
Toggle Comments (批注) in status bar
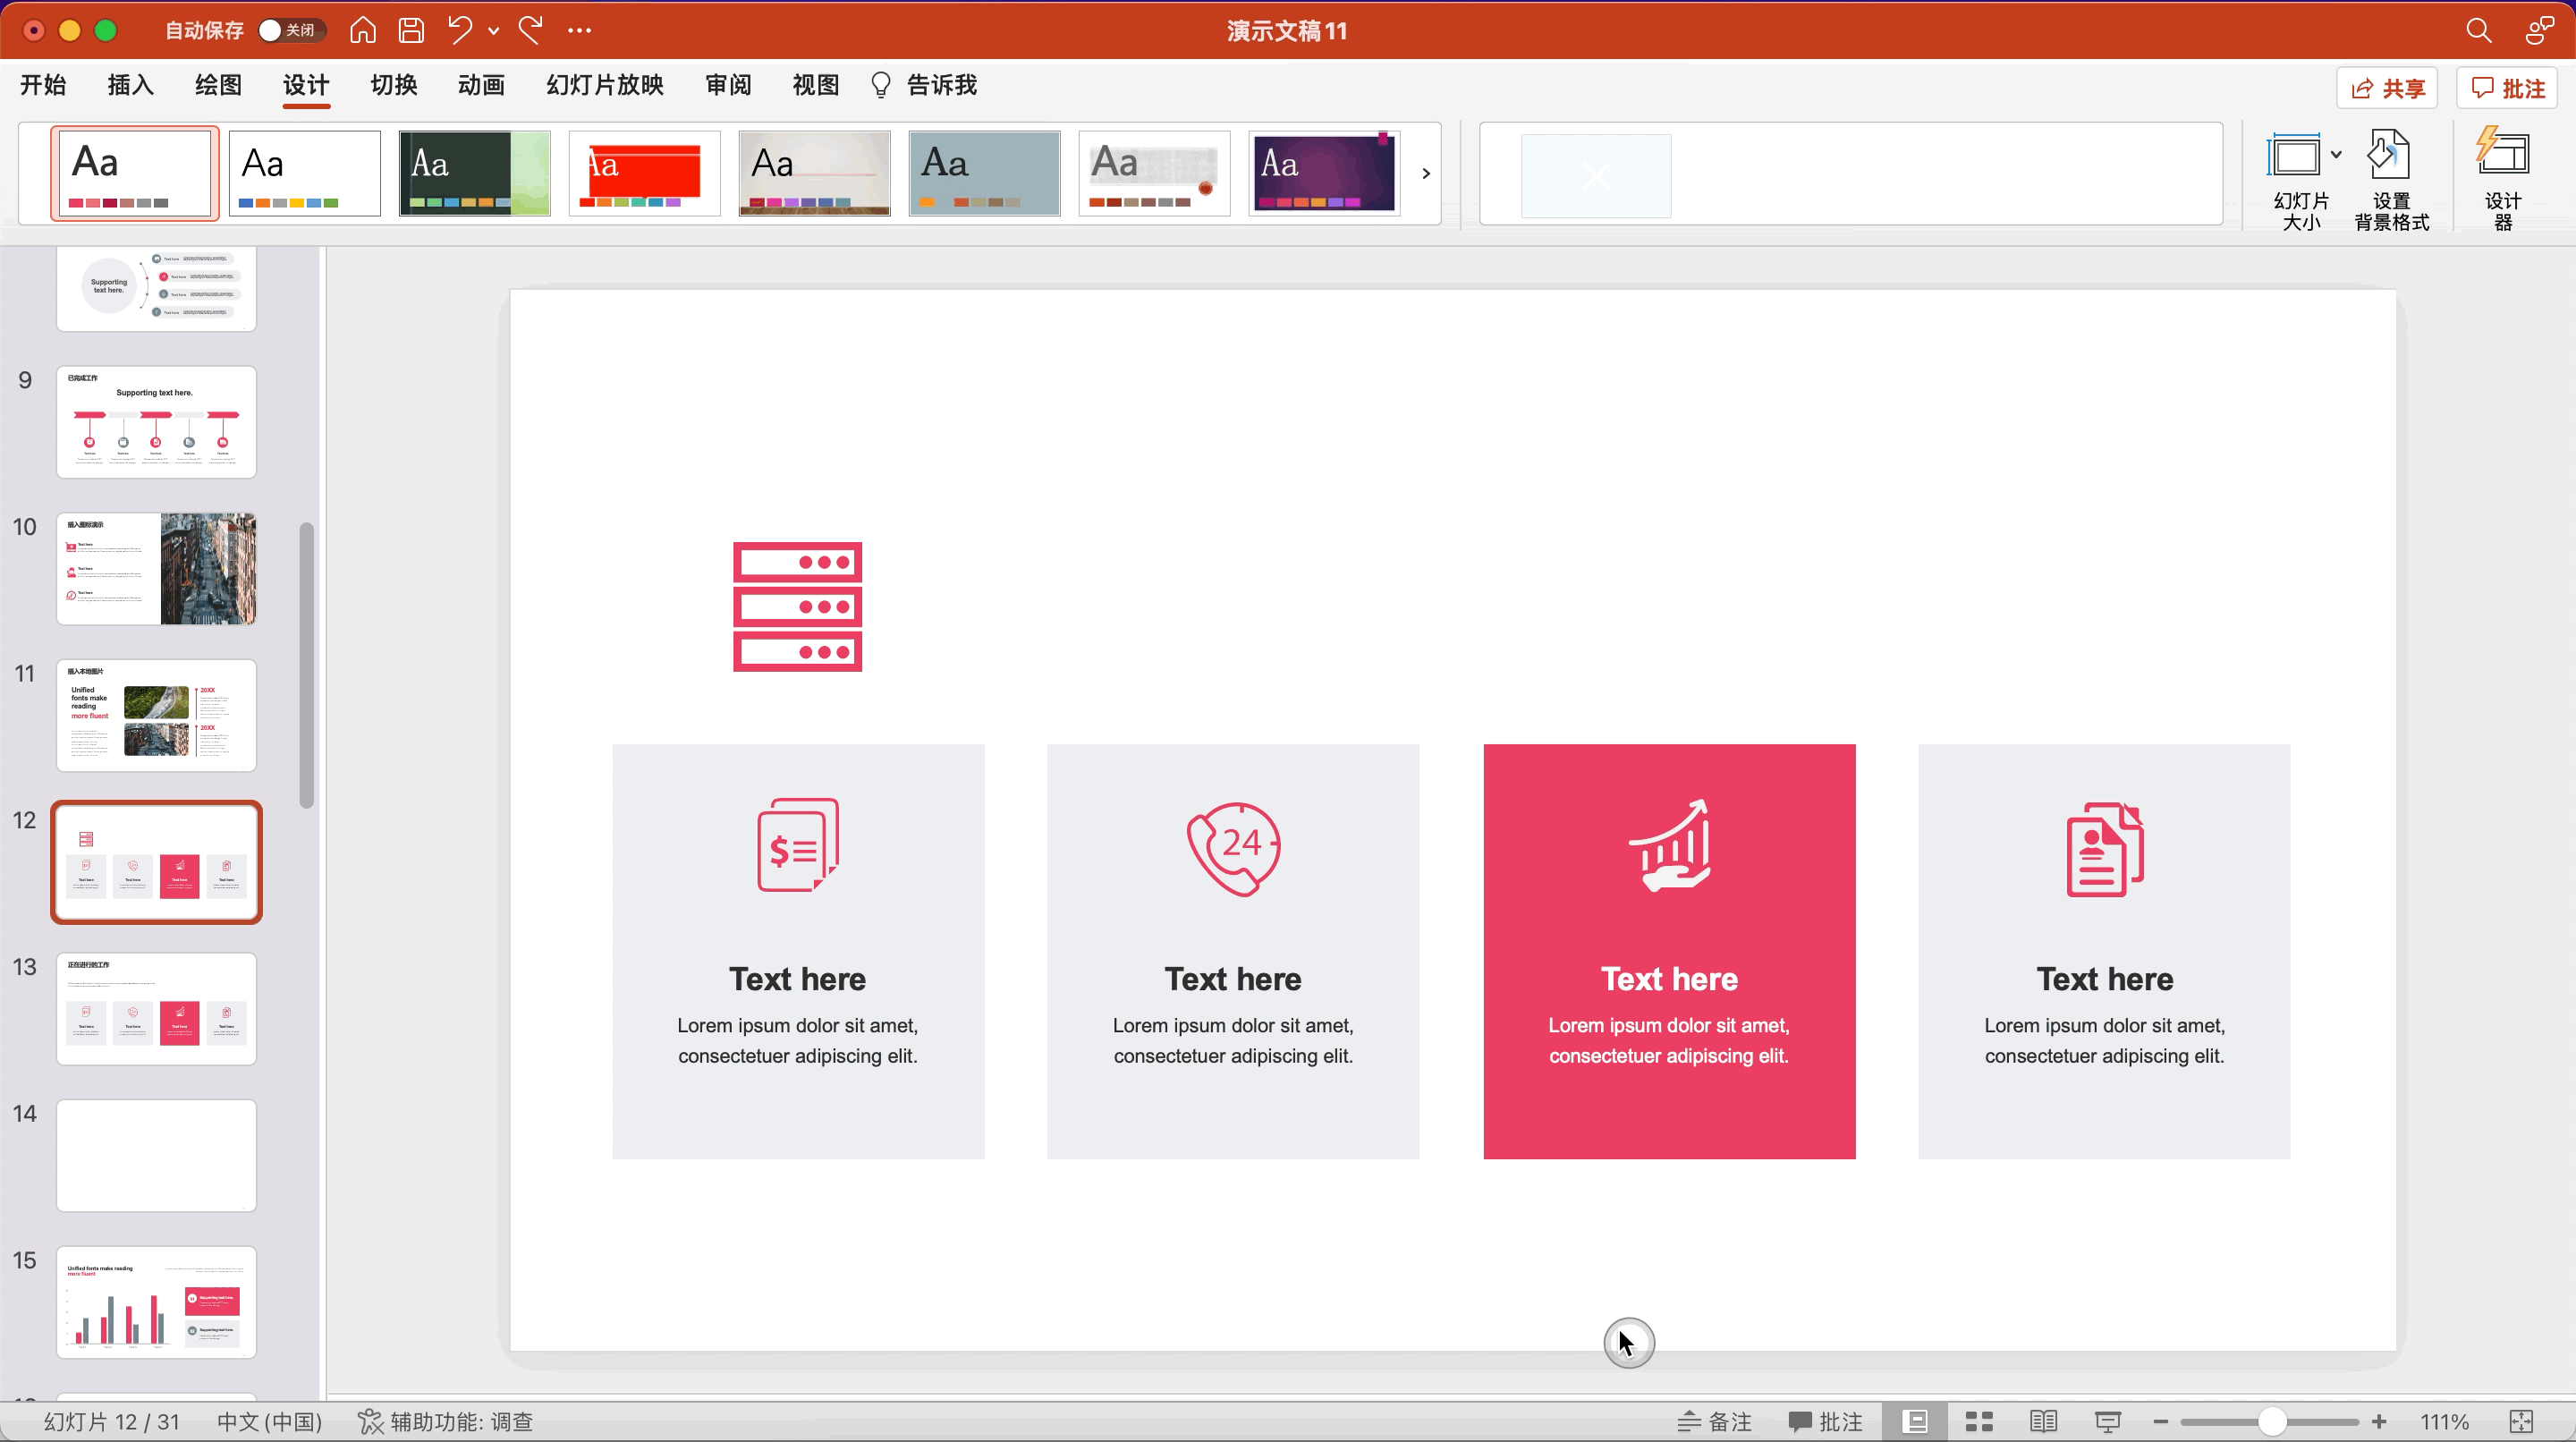click(x=1826, y=1421)
